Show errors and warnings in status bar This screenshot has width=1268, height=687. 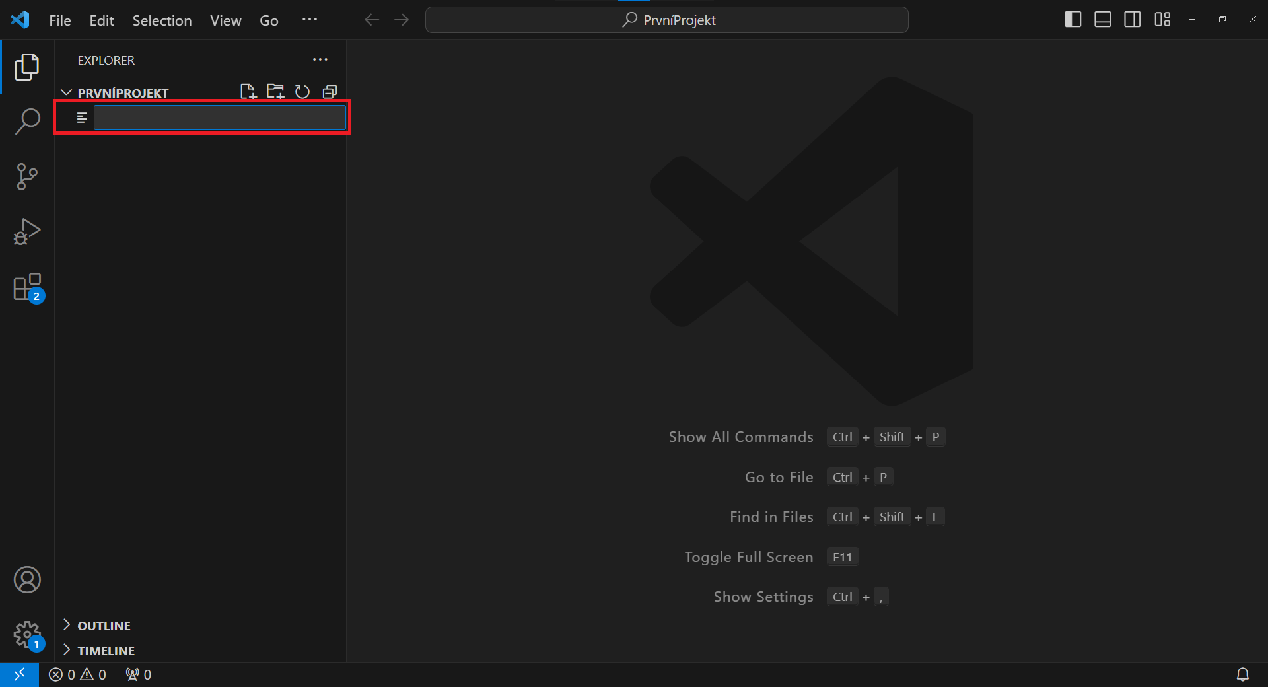[x=77, y=674]
